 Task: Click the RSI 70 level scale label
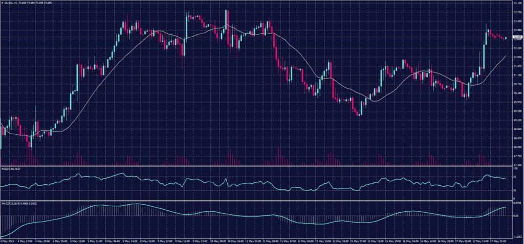[514, 176]
